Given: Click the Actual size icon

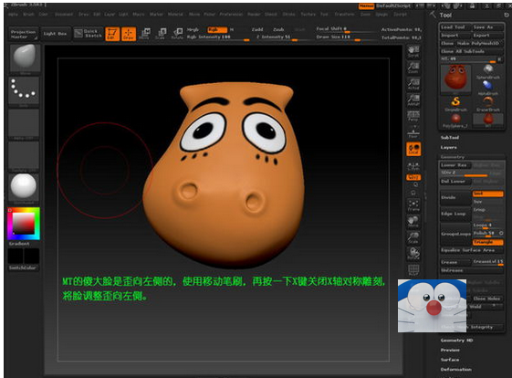Looking at the screenshot, I should pos(413,84).
